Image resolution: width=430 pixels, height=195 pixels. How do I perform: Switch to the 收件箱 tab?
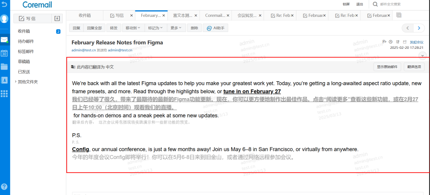pos(86,15)
